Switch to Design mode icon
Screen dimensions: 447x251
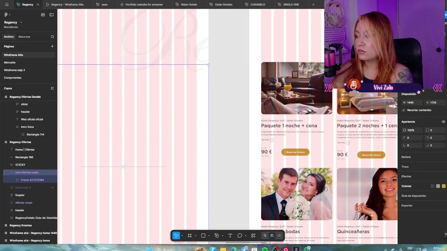click(x=272, y=236)
